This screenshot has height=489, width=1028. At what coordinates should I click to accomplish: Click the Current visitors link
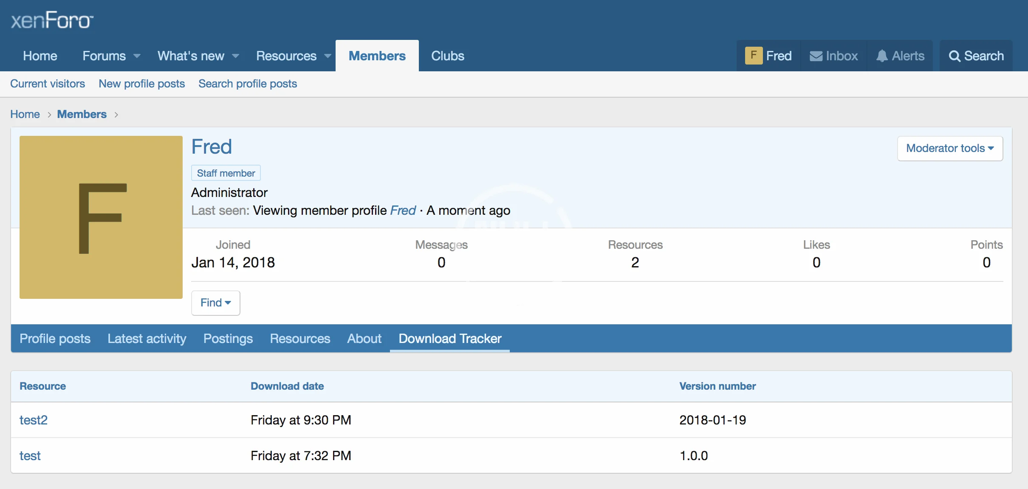pos(48,84)
